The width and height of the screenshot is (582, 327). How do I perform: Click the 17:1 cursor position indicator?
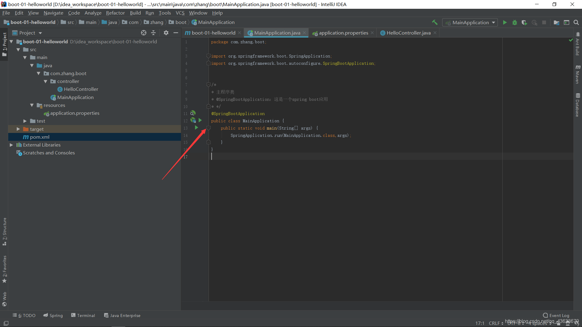click(480, 323)
